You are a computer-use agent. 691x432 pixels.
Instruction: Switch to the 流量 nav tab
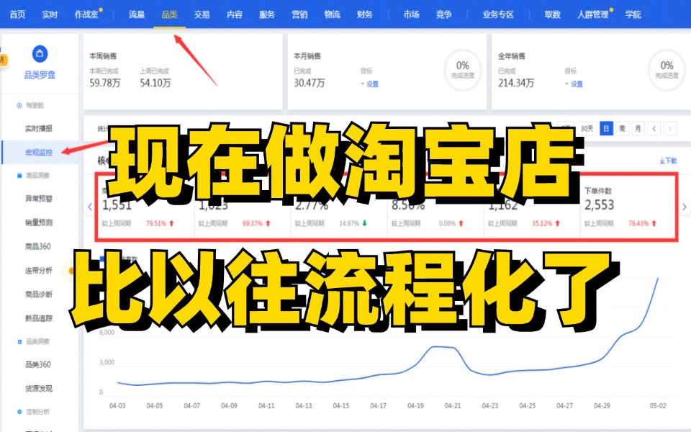137,14
